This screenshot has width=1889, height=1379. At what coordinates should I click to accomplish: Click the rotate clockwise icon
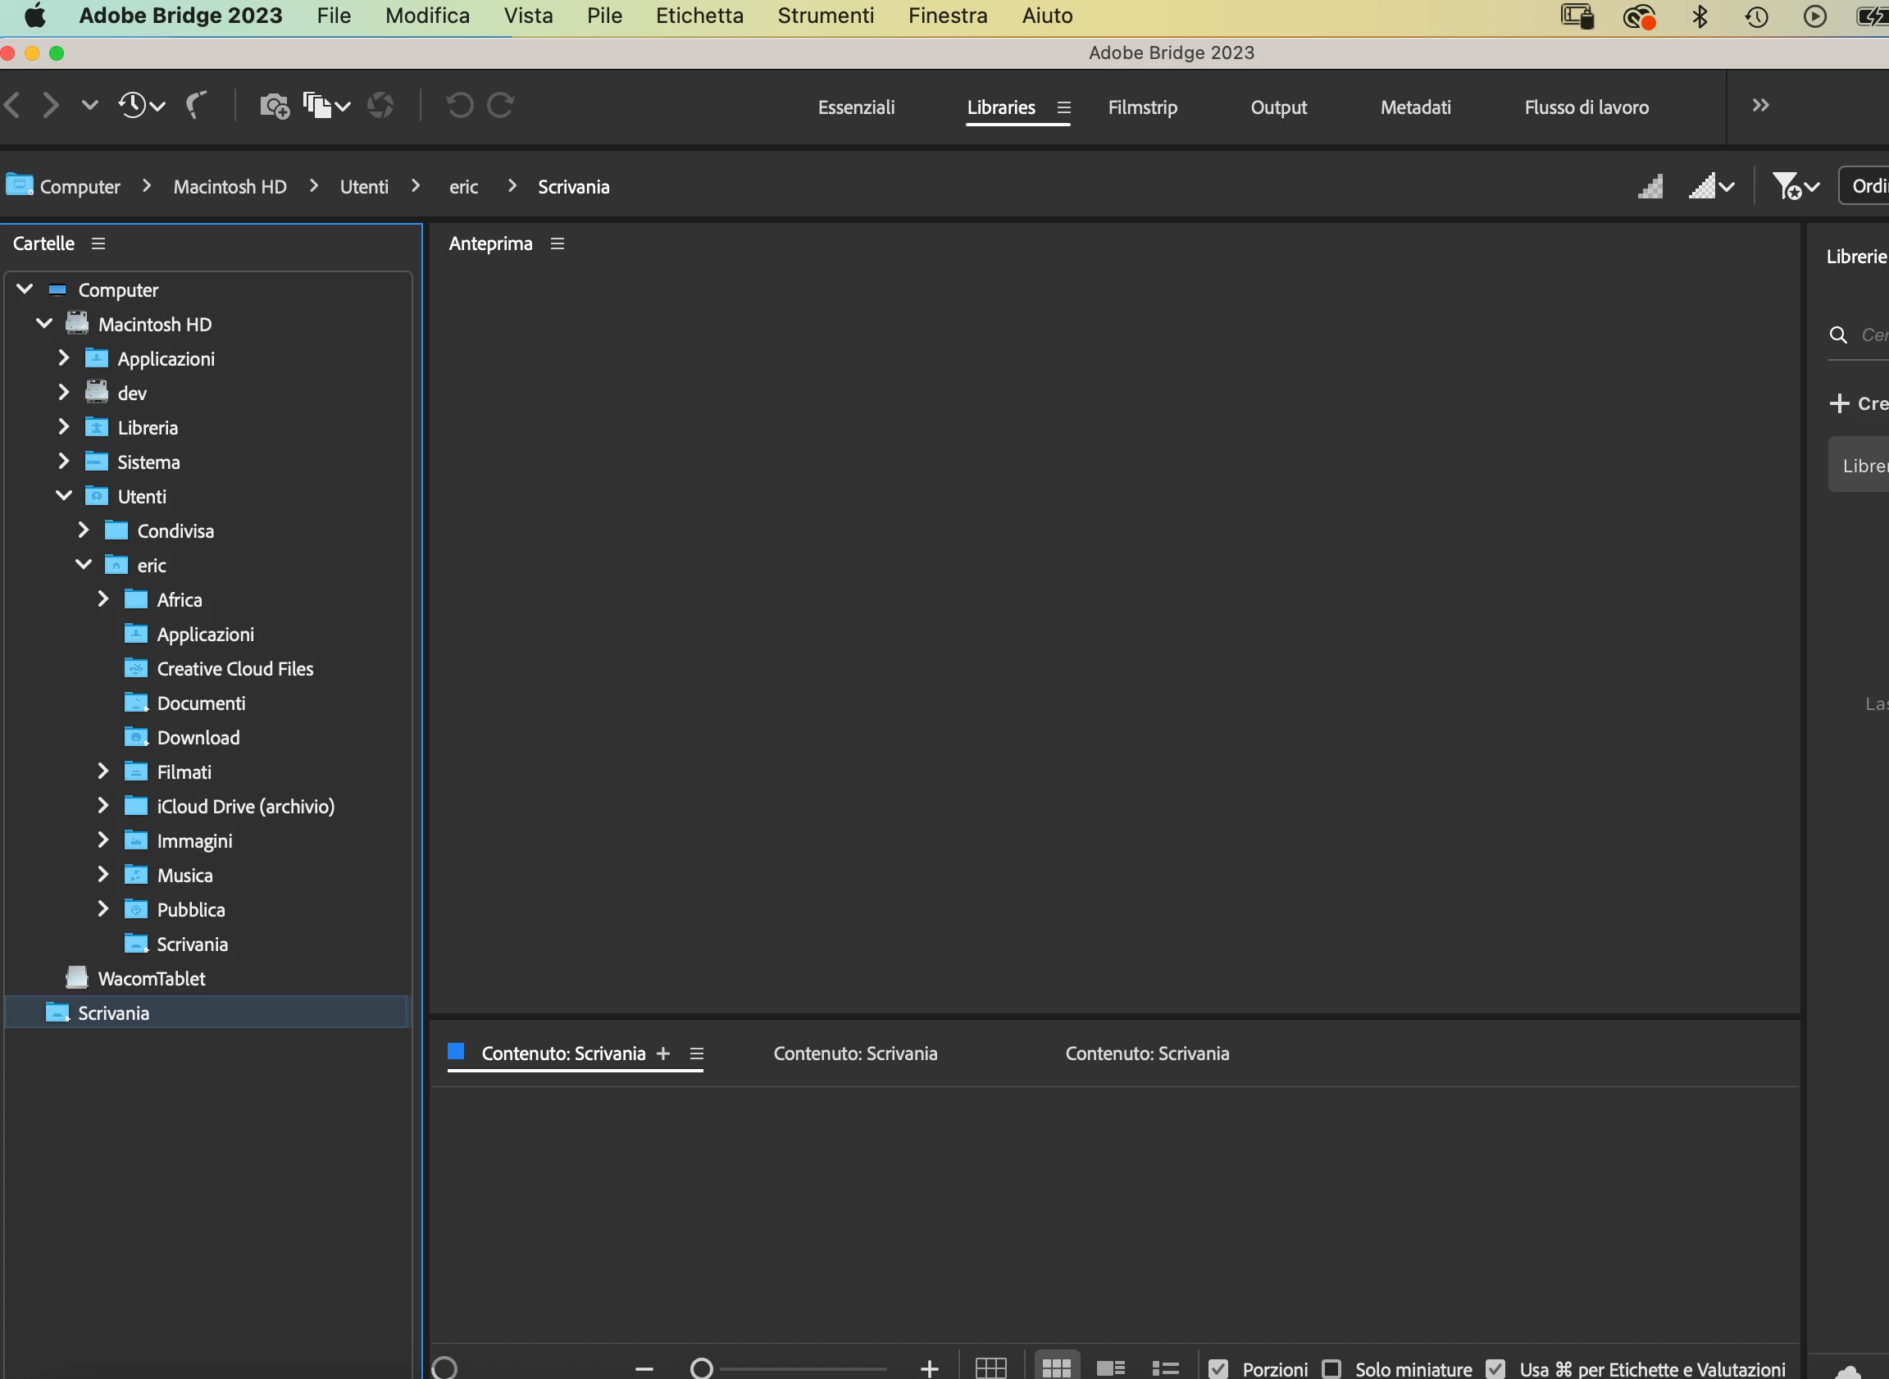tap(501, 105)
